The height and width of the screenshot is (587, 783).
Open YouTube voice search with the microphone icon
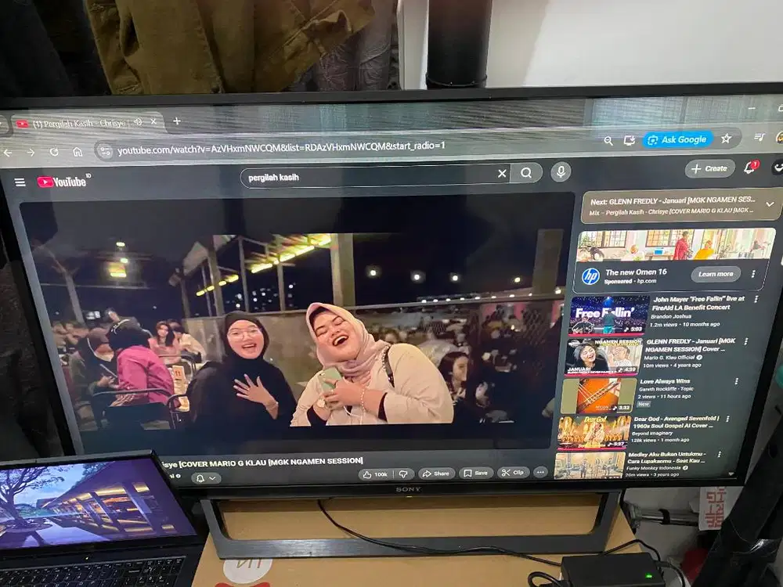(x=560, y=174)
